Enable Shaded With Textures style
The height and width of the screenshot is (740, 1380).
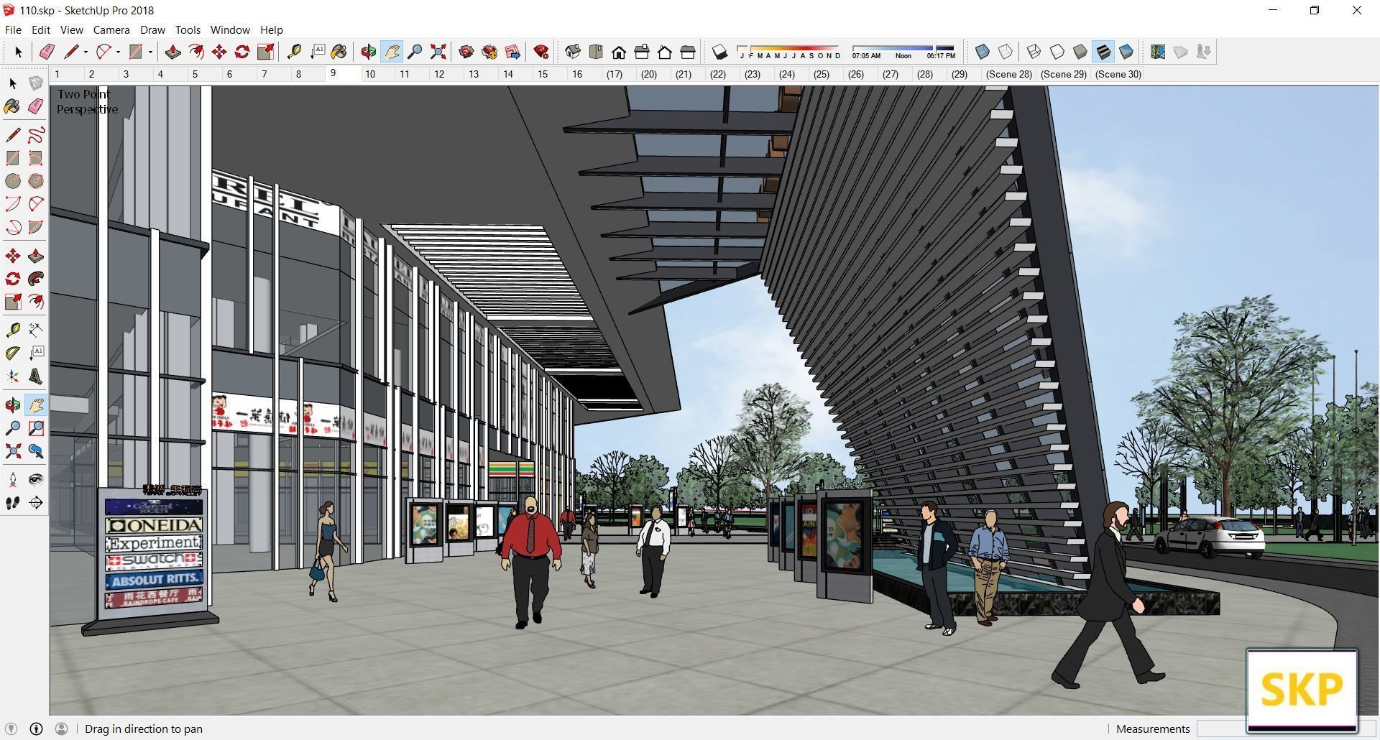(1103, 52)
